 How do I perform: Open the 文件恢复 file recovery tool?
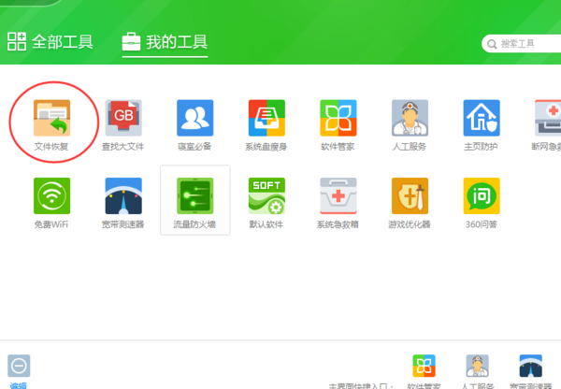point(52,118)
